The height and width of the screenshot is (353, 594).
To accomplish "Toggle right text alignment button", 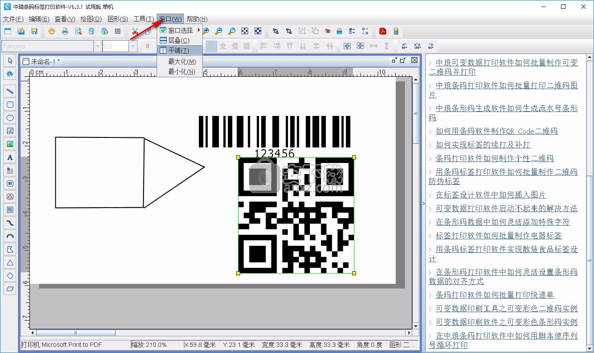I will tap(235, 46).
